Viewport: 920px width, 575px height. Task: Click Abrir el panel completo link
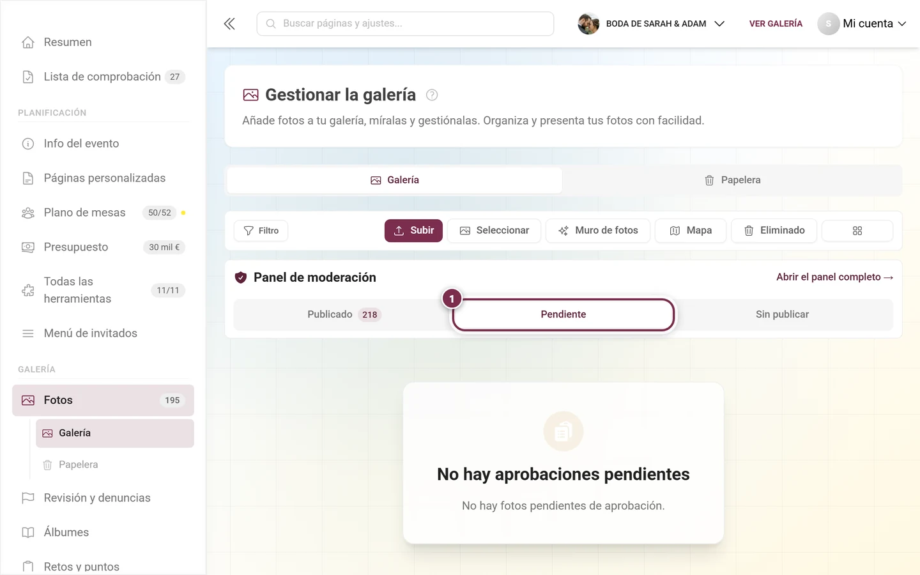(834, 277)
